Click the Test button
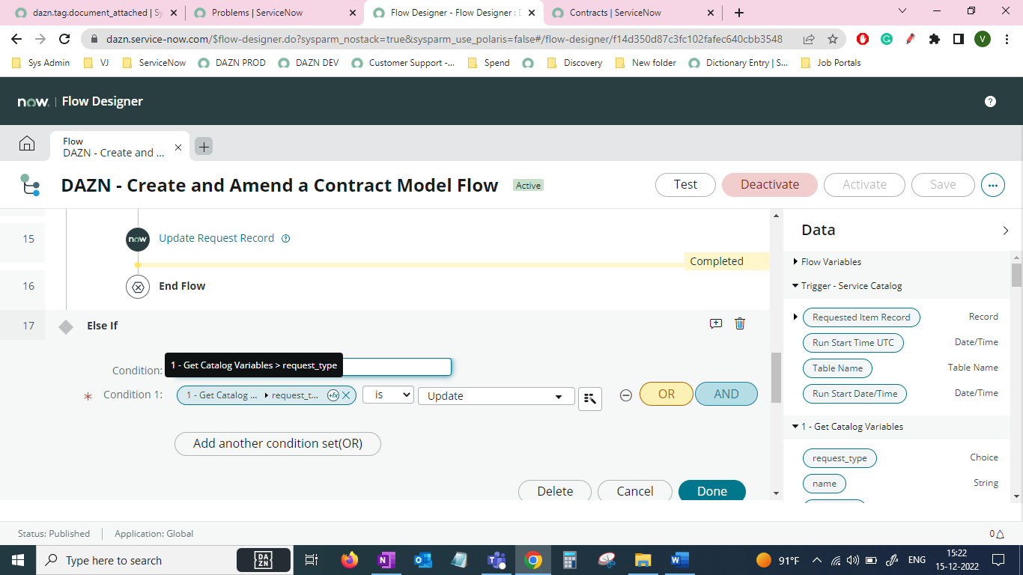This screenshot has height=575, width=1023. pos(685,185)
